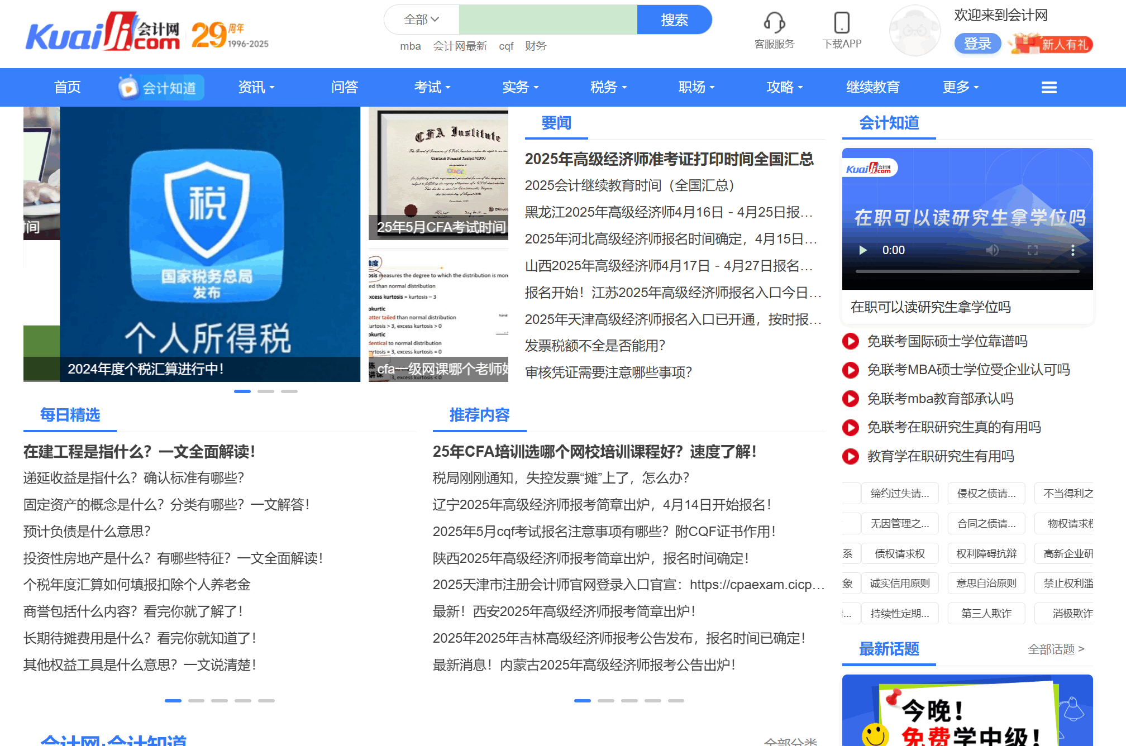Click the video progress bar
Image resolution: width=1126 pixels, height=746 pixels.
coord(967,271)
